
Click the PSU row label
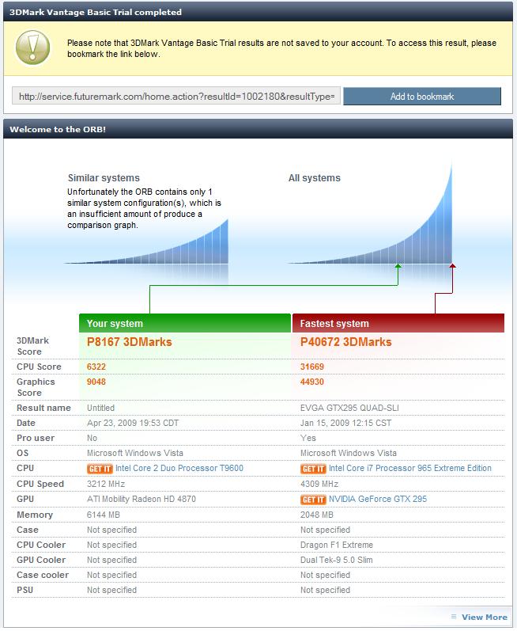pos(25,590)
